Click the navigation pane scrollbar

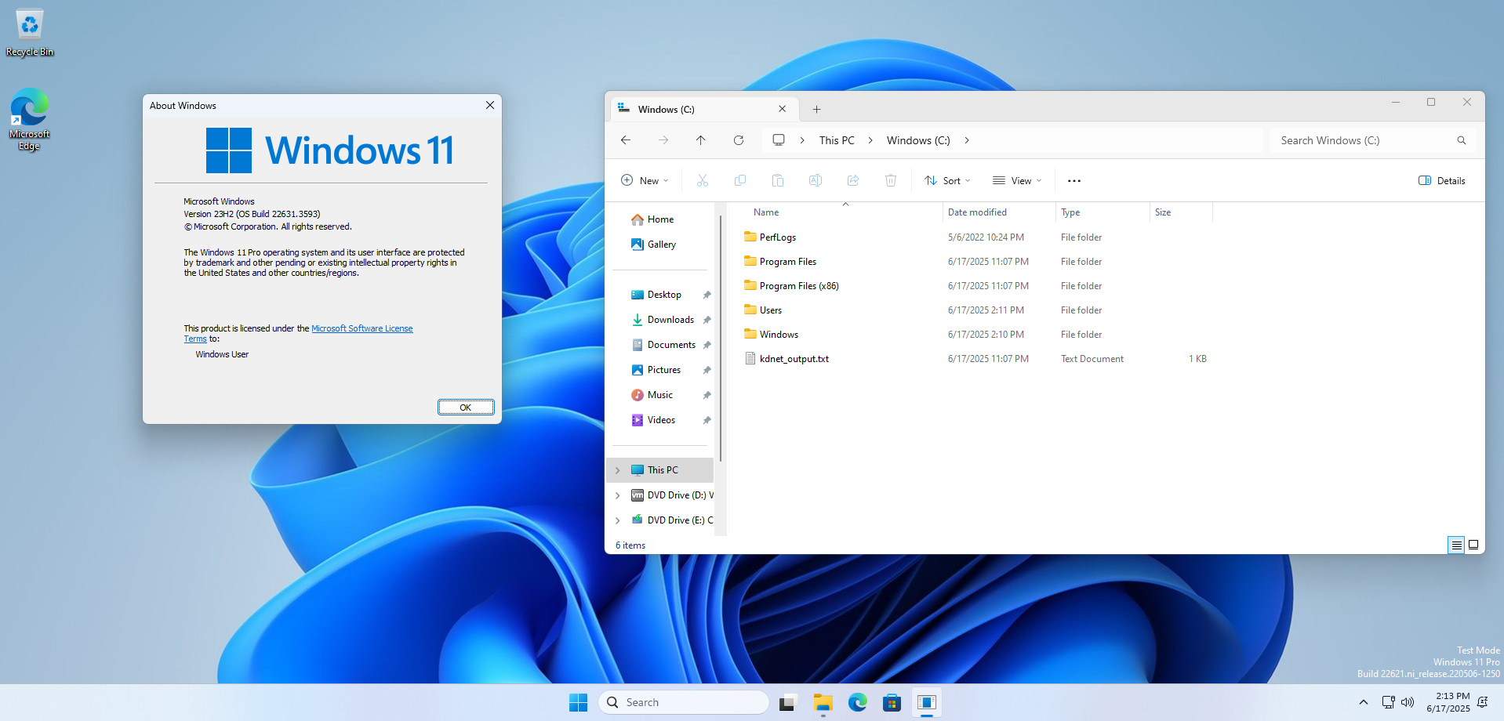click(x=721, y=337)
